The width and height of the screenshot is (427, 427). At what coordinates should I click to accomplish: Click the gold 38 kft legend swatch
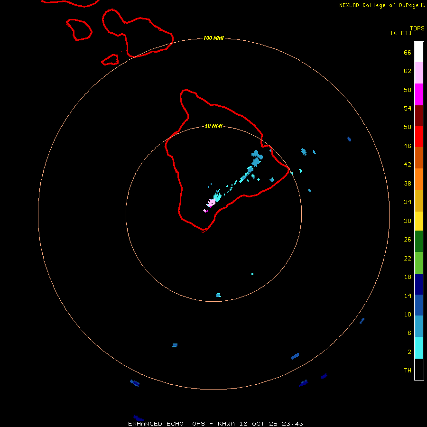point(419,200)
